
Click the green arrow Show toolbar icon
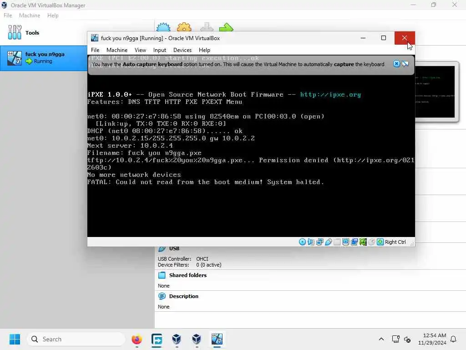coord(226,27)
